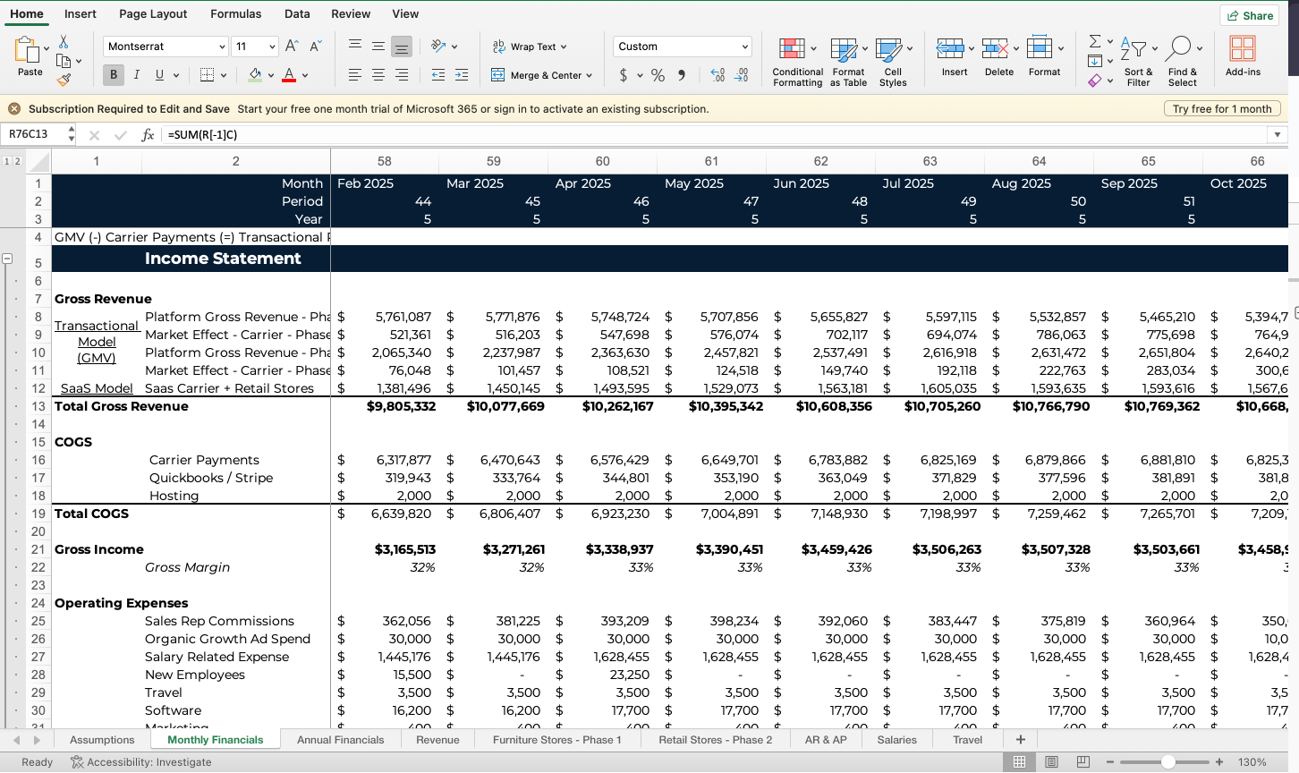This screenshot has height=773, width=1299.
Task: Apply percent number style
Action: [x=658, y=75]
